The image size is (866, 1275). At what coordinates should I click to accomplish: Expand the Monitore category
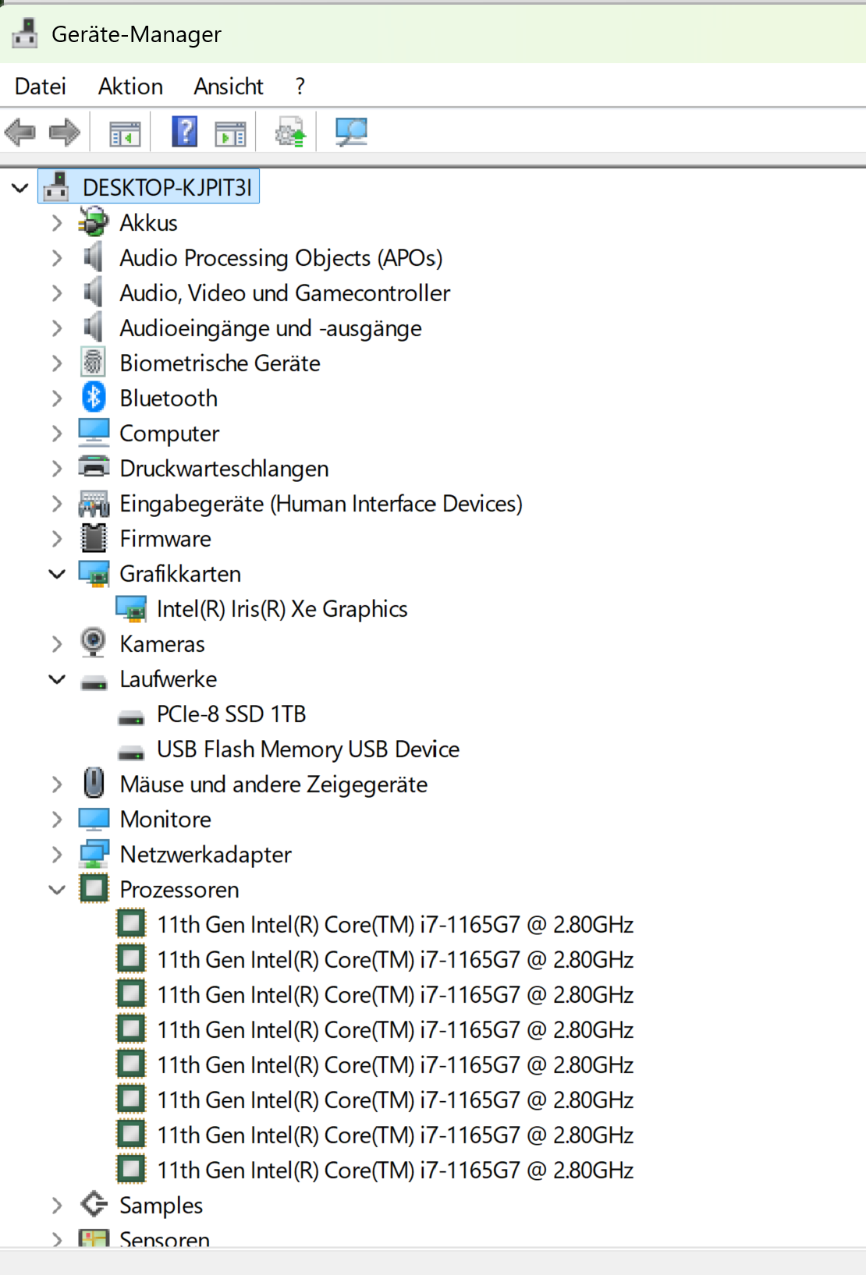point(56,820)
